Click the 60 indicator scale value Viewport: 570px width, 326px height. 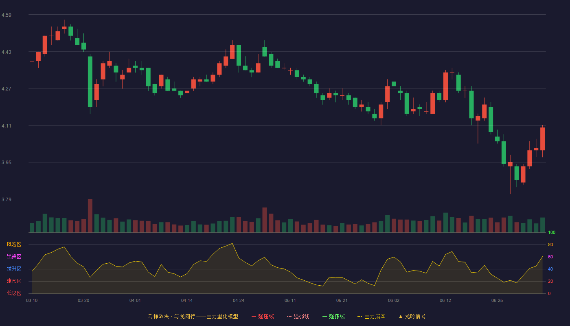[x=550, y=257]
